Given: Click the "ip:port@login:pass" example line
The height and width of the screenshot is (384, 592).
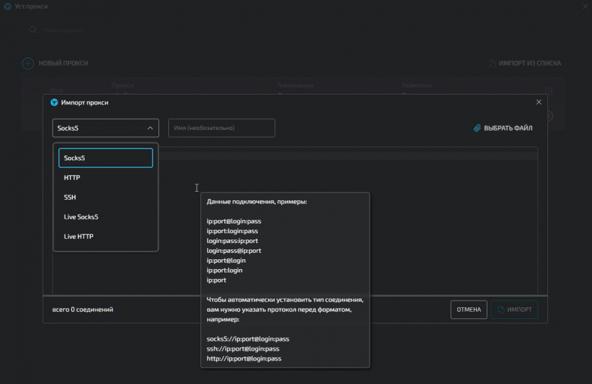Looking at the screenshot, I should pyautogui.click(x=234, y=221).
